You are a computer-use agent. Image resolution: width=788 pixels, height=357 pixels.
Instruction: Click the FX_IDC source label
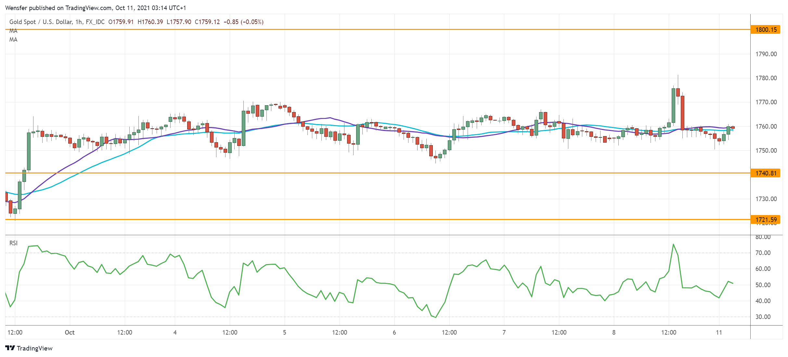click(x=95, y=22)
